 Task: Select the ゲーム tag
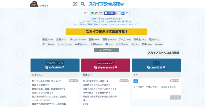(125, 40)
